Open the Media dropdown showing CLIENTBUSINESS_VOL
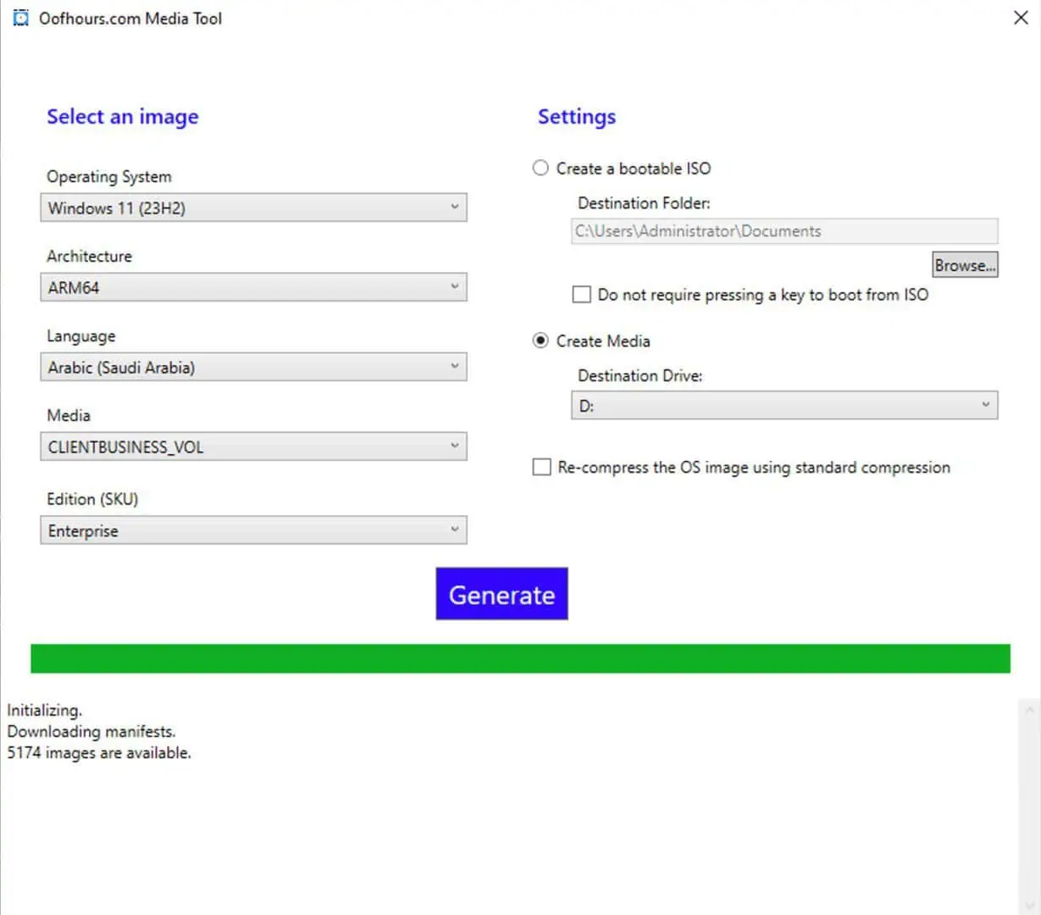This screenshot has width=1041, height=915. (x=253, y=446)
